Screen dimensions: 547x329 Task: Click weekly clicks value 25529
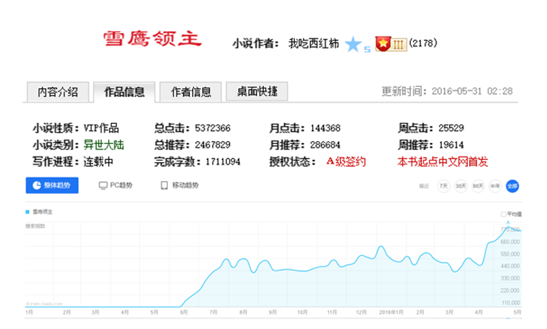(451, 128)
